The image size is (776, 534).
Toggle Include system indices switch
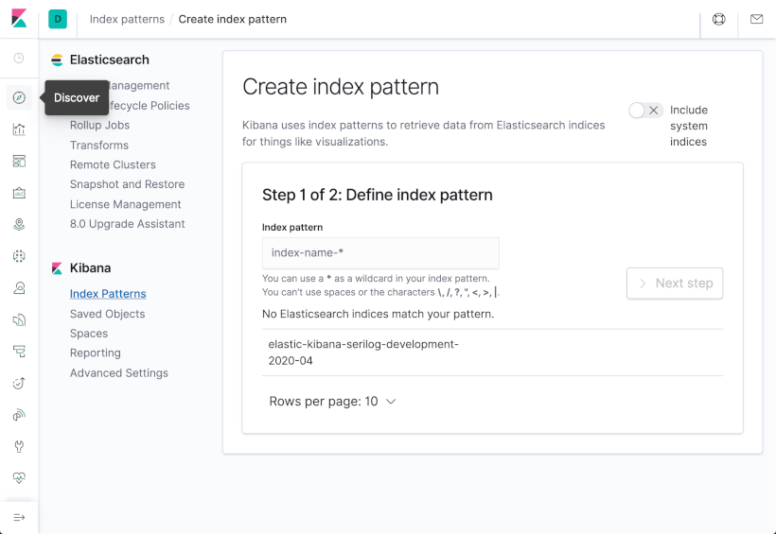(645, 111)
